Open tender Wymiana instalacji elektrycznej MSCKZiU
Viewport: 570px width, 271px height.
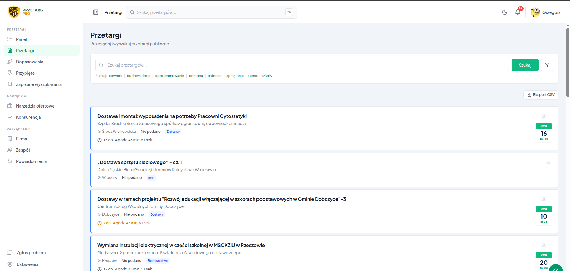coord(181,245)
